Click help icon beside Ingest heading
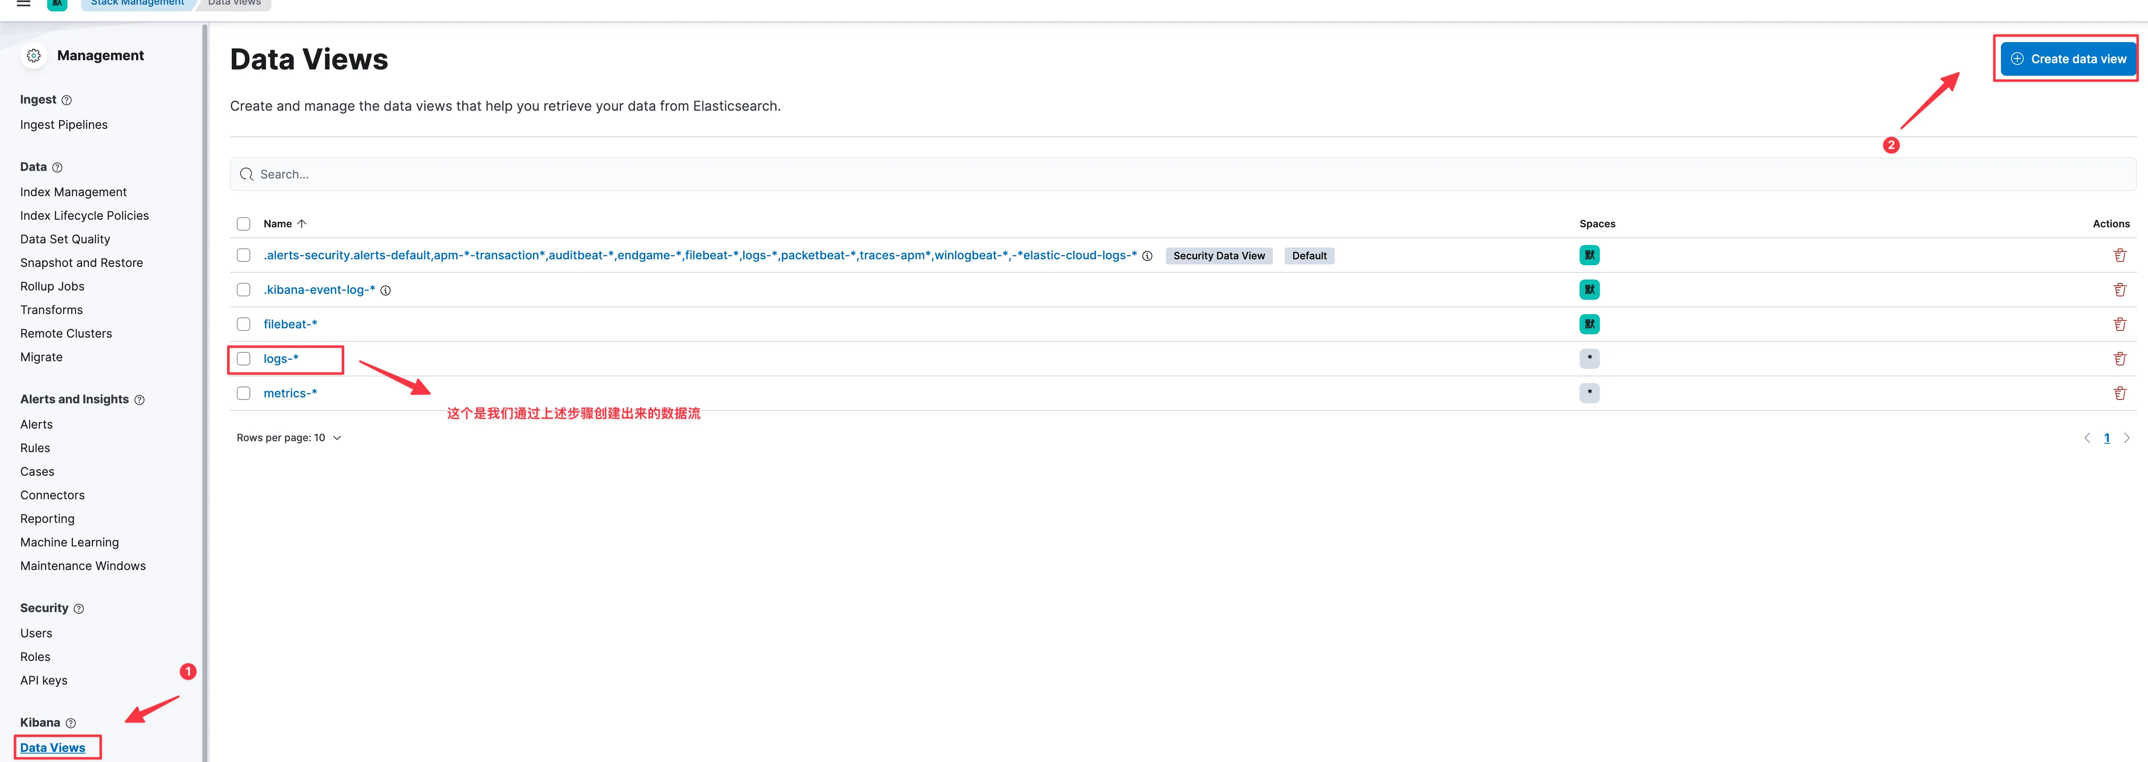The image size is (2148, 762). (67, 100)
